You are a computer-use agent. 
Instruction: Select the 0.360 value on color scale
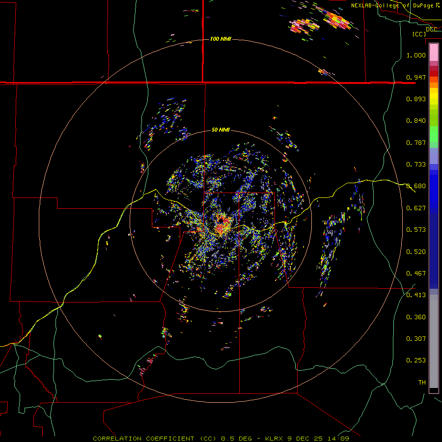[416, 317]
